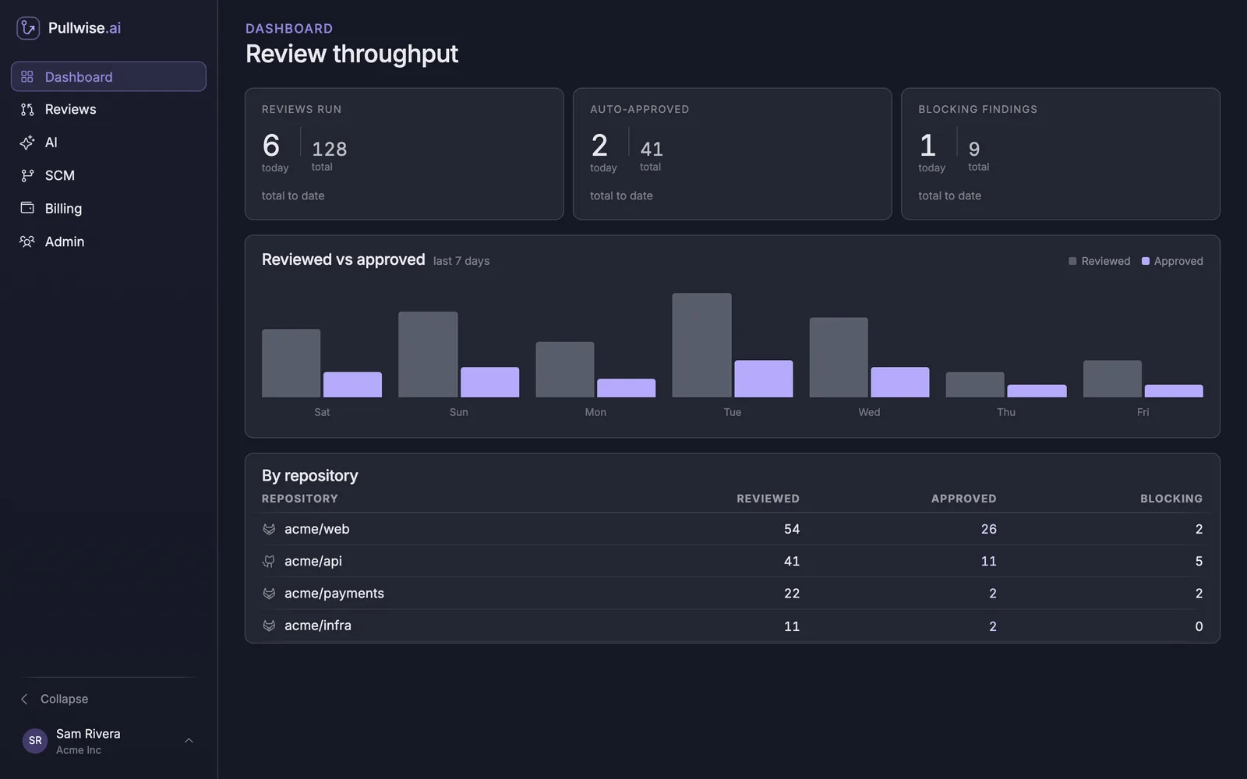
Task: Click the Pullwise.ai brand name
Action: (x=85, y=28)
